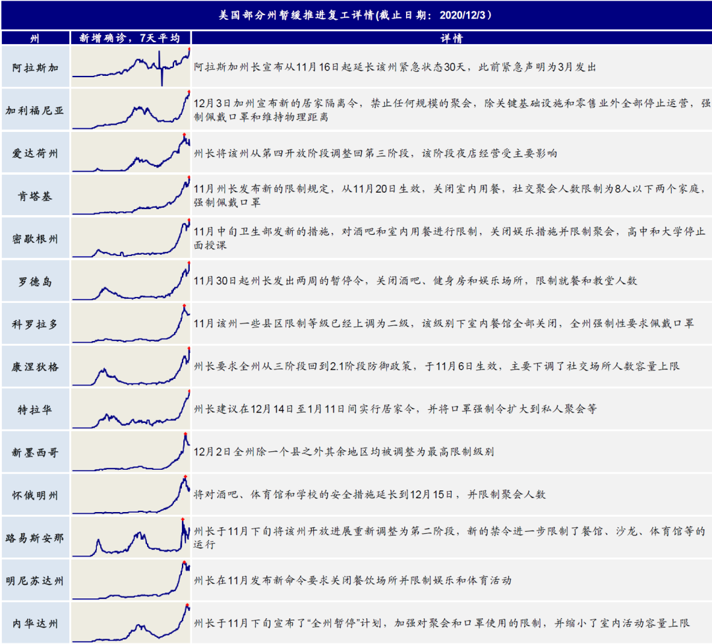Select the 爱达荷州 state name cell
Screen dimensions: 712x644
coord(35,153)
